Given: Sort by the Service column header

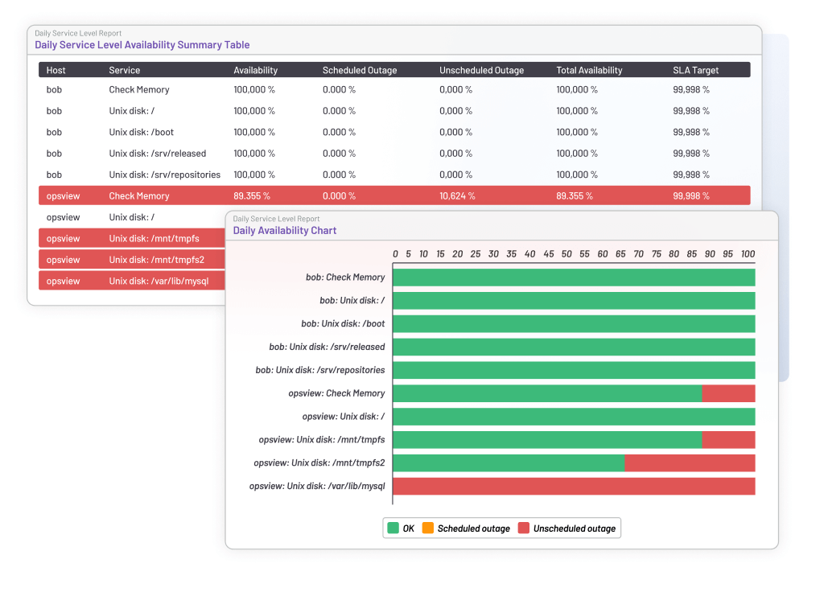Looking at the screenshot, I should pyautogui.click(x=125, y=71).
